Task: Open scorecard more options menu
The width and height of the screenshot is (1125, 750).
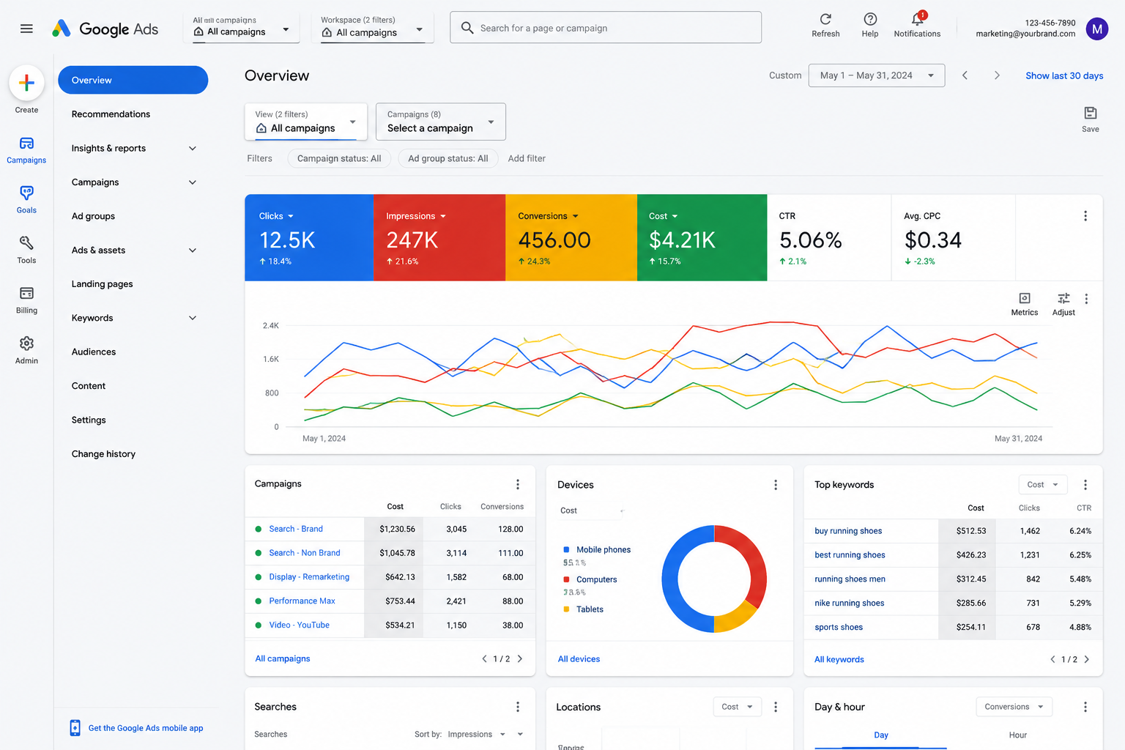Action: pos(1085,216)
